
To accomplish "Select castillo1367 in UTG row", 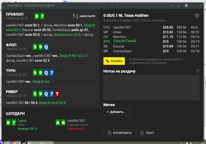I will pos(122,27).
